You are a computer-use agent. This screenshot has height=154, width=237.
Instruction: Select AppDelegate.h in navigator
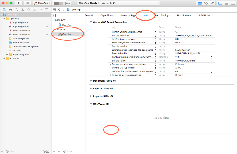click(20, 22)
